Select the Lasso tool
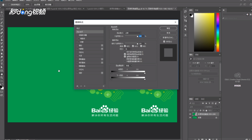Screen dimensions: 252x140 pos(2,19)
